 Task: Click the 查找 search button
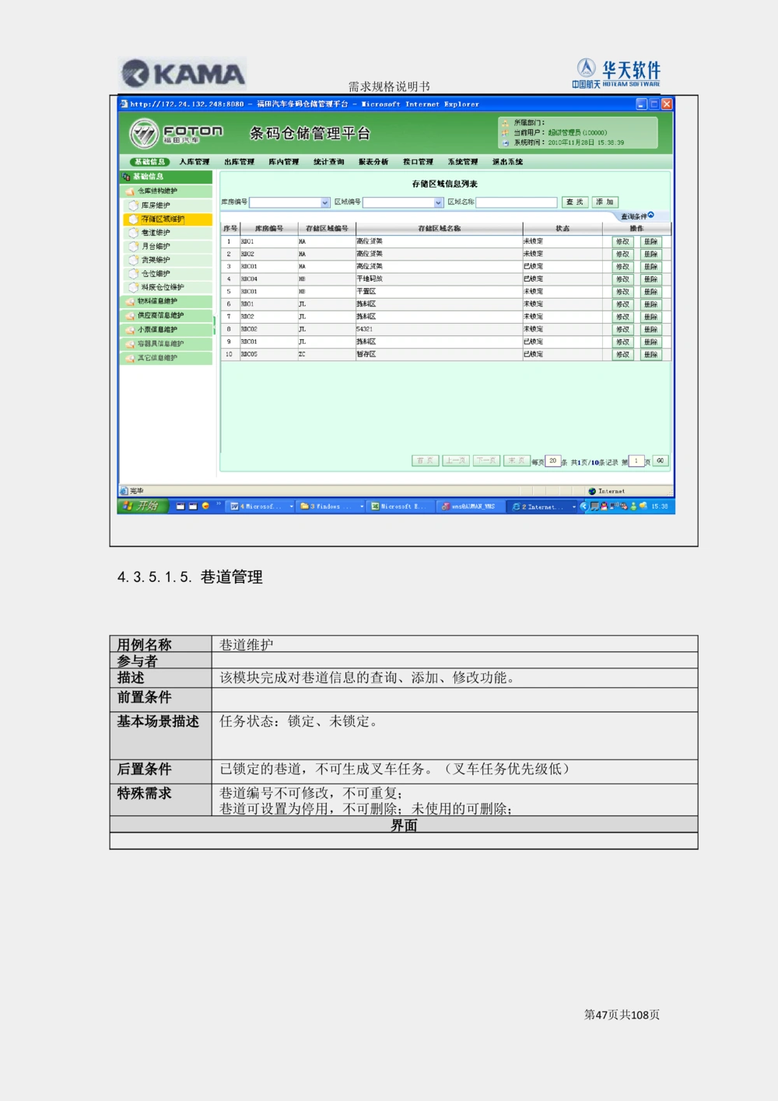coord(573,202)
